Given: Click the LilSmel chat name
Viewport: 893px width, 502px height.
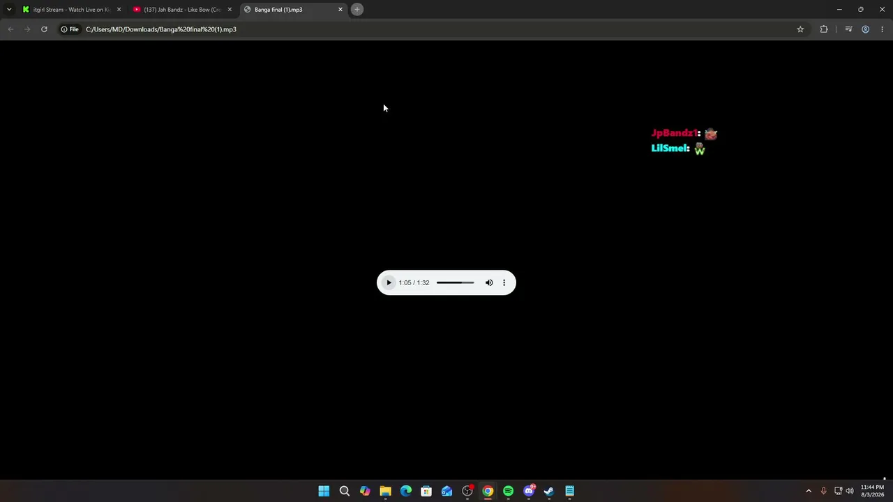Looking at the screenshot, I should click(670, 149).
